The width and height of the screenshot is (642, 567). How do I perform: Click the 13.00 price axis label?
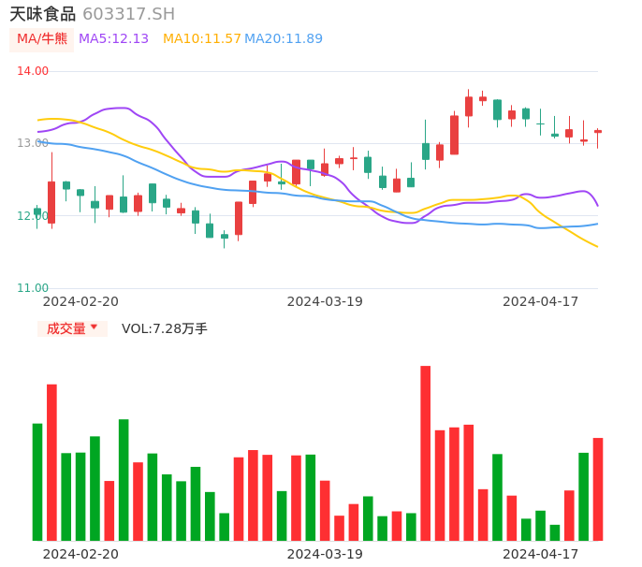click(33, 143)
